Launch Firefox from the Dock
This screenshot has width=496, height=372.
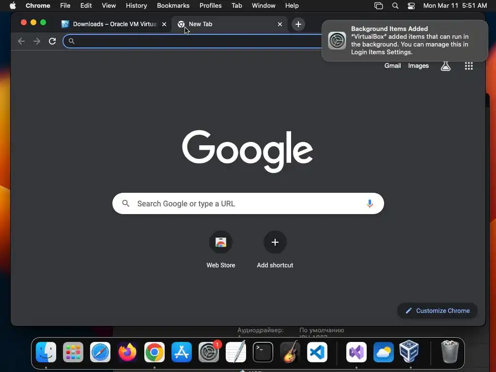click(x=127, y=352)
